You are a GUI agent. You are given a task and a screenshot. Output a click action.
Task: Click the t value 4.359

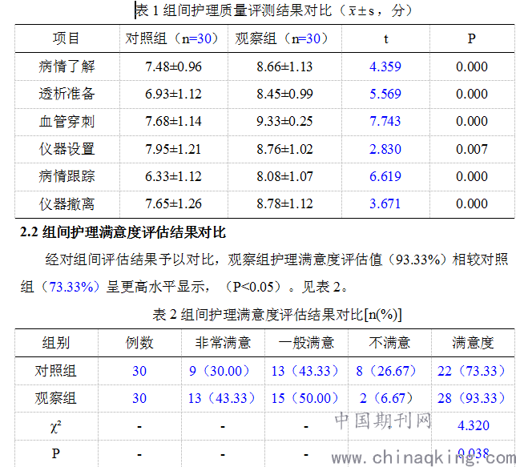pyautogui.click(x=385, y=66)
